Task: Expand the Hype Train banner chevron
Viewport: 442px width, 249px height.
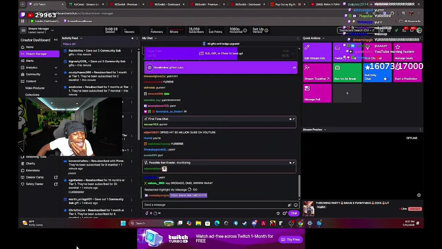Action: click(293, 53)
